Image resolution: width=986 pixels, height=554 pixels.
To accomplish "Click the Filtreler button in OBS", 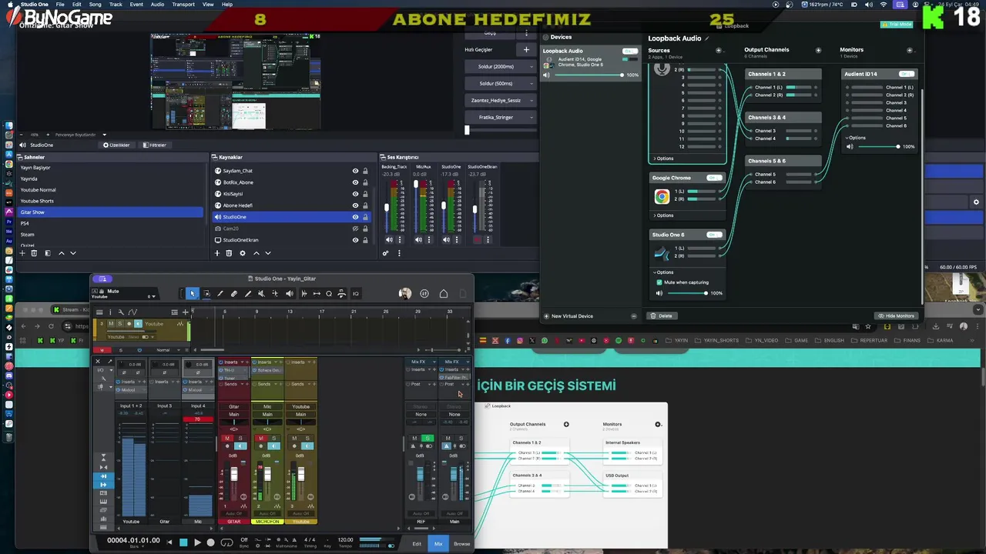I will click(154, 145).
